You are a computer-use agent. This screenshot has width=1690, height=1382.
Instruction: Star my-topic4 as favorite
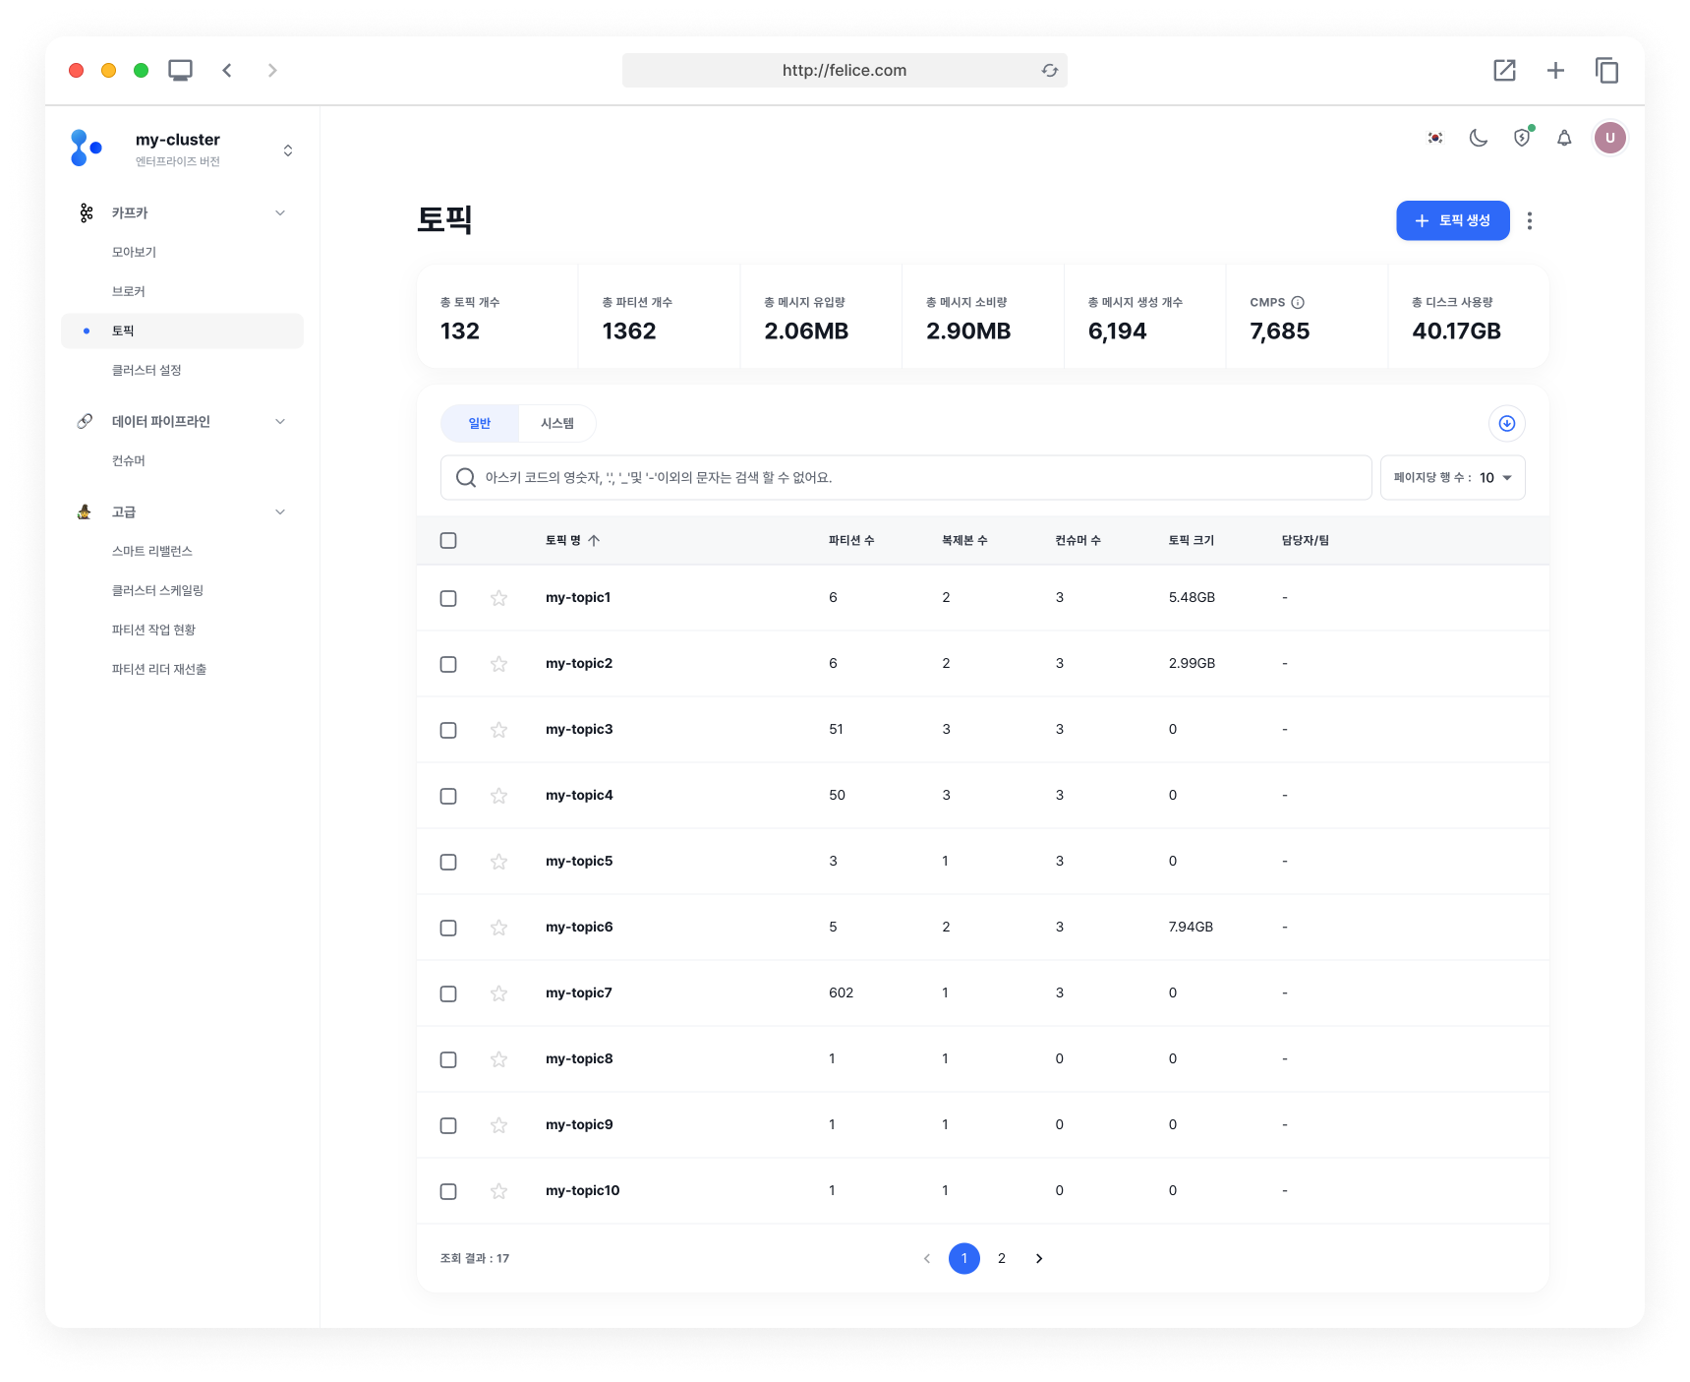pyautogui.click(x=498, y=796)
